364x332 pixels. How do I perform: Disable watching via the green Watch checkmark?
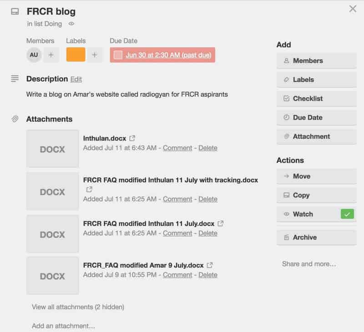(348, 214)
